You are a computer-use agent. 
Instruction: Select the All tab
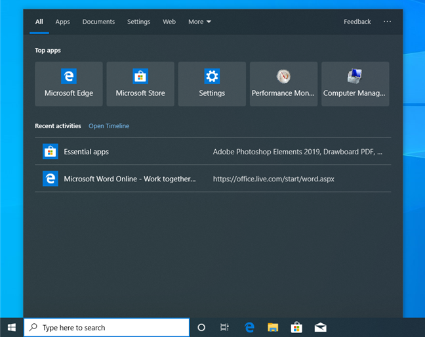pyautogui.click(x=39, y=22)
